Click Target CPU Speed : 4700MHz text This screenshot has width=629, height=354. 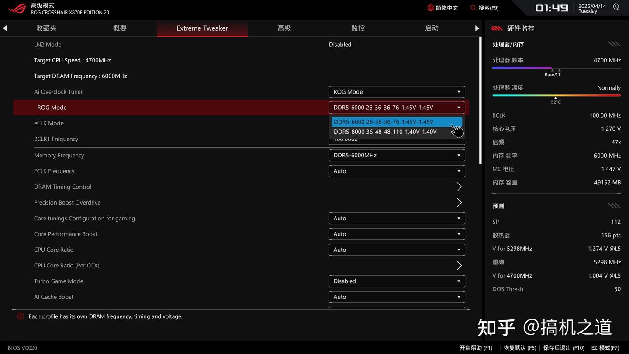pyautogui.click(x=73, y=60)
